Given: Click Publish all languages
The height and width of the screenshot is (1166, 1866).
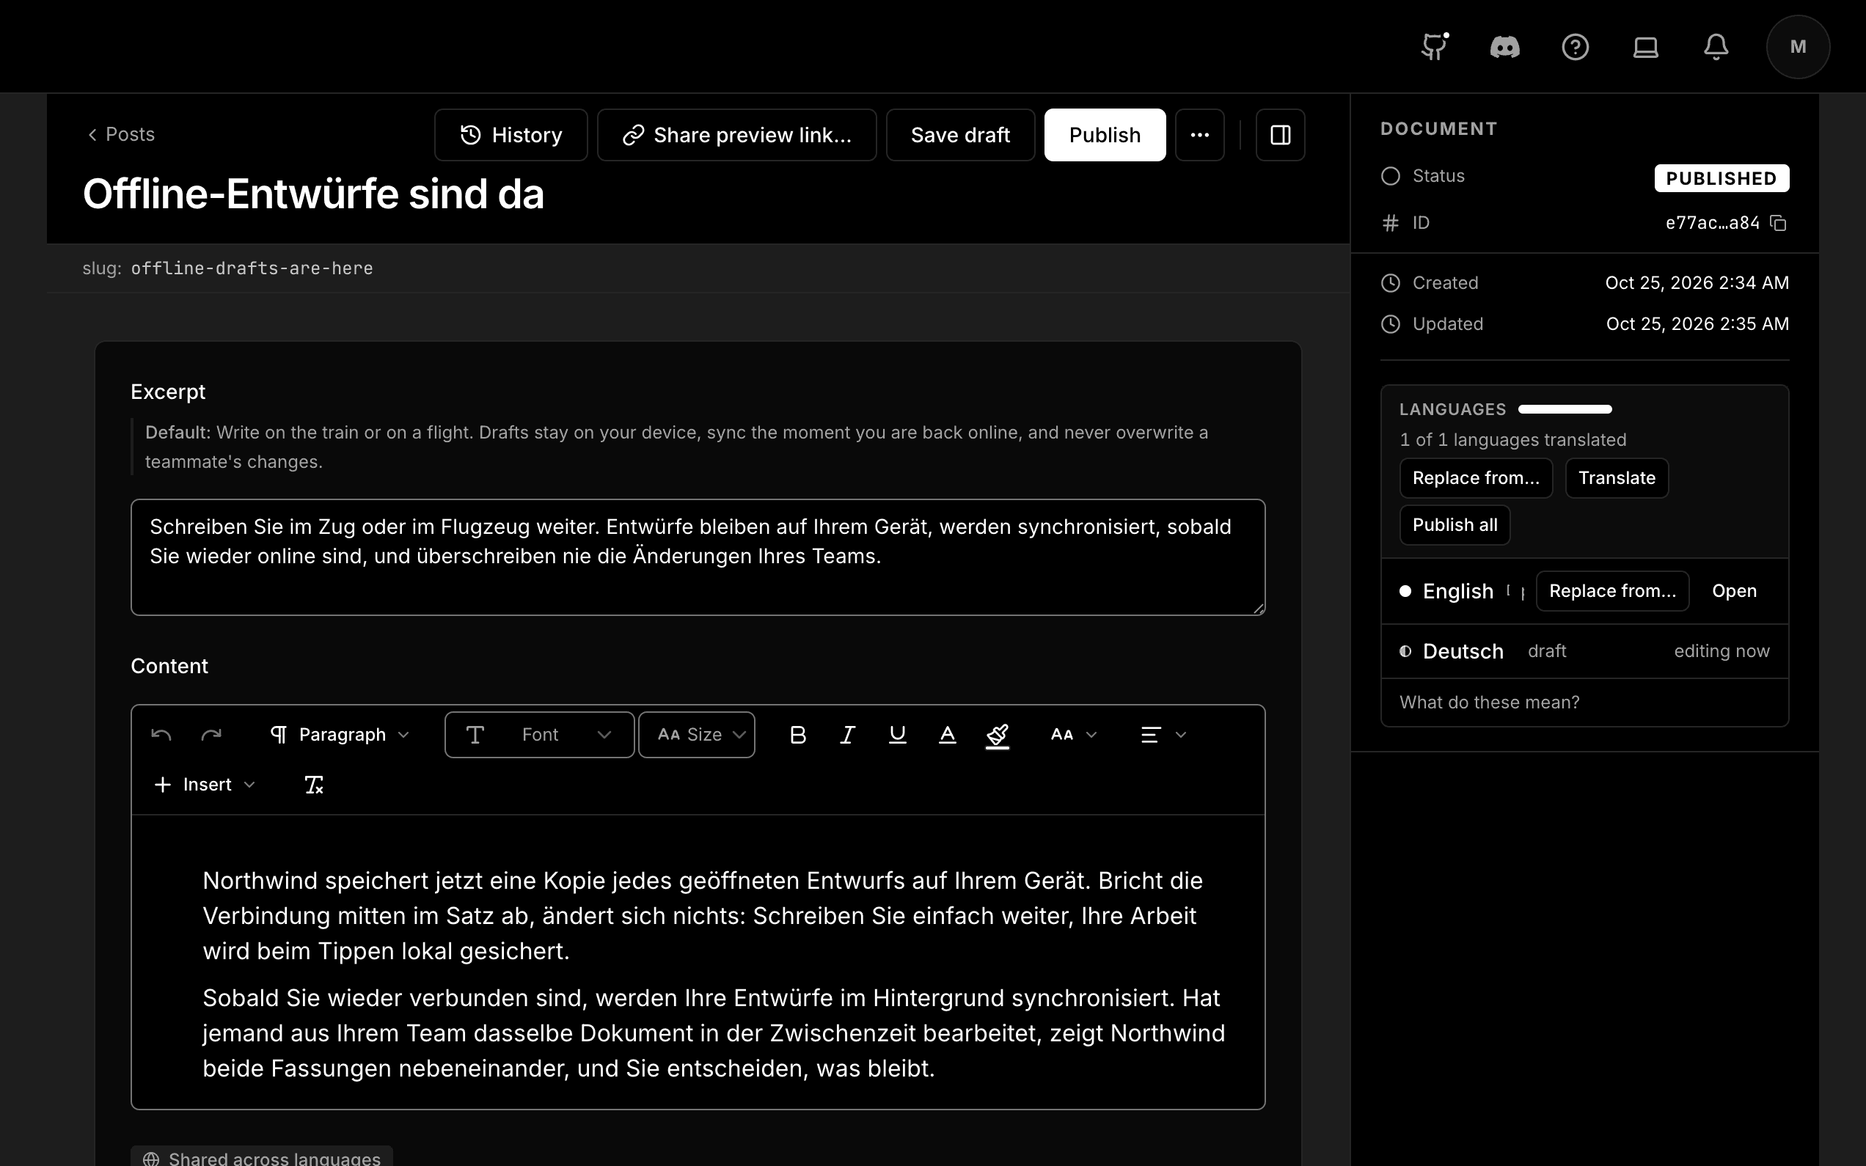Looking at the screenshot, I should pos(1455,525).
